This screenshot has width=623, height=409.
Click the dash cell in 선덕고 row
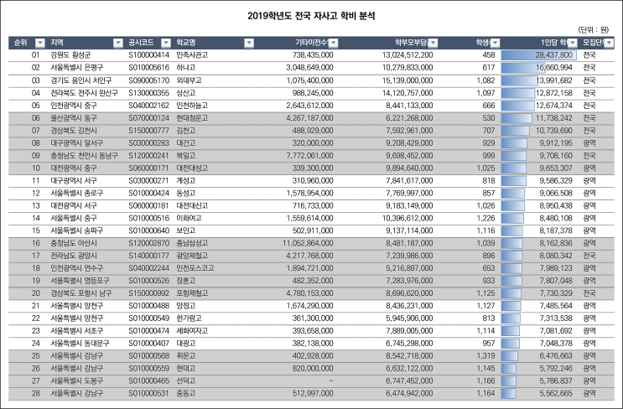point(330,381)
